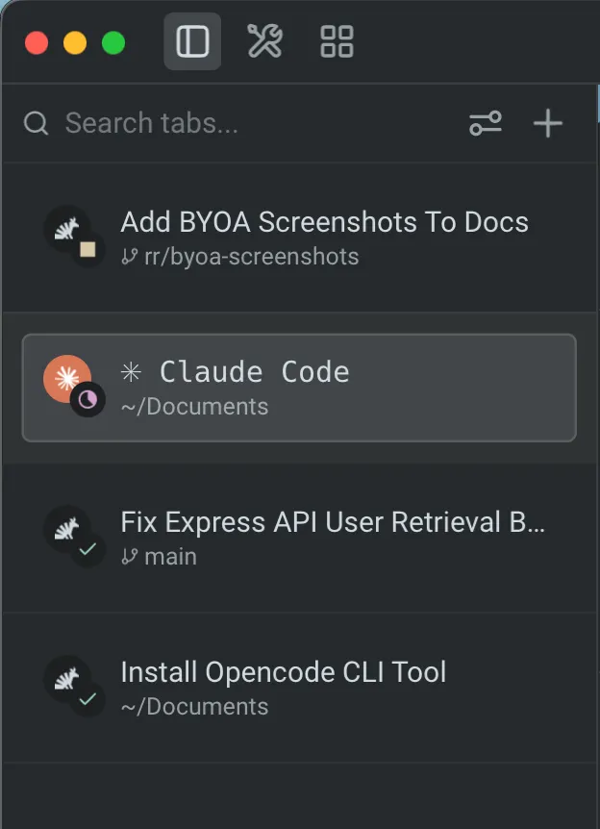The width and height of the screenshot is (600, 829).
Task: Open Fix Express API User Retrieval tab
Action: pos(299,538)
